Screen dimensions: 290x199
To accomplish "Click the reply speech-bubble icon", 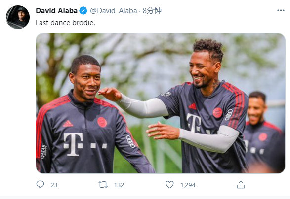I will pyautogui.click(x=40, y=184).
